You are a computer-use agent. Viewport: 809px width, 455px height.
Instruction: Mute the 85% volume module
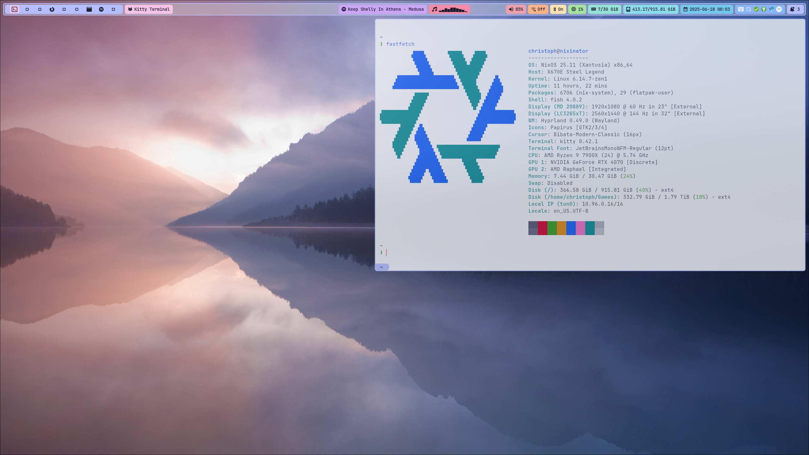click(x=516, y=9)
